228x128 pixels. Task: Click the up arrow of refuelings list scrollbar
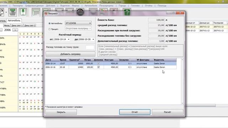coord(182,60)
